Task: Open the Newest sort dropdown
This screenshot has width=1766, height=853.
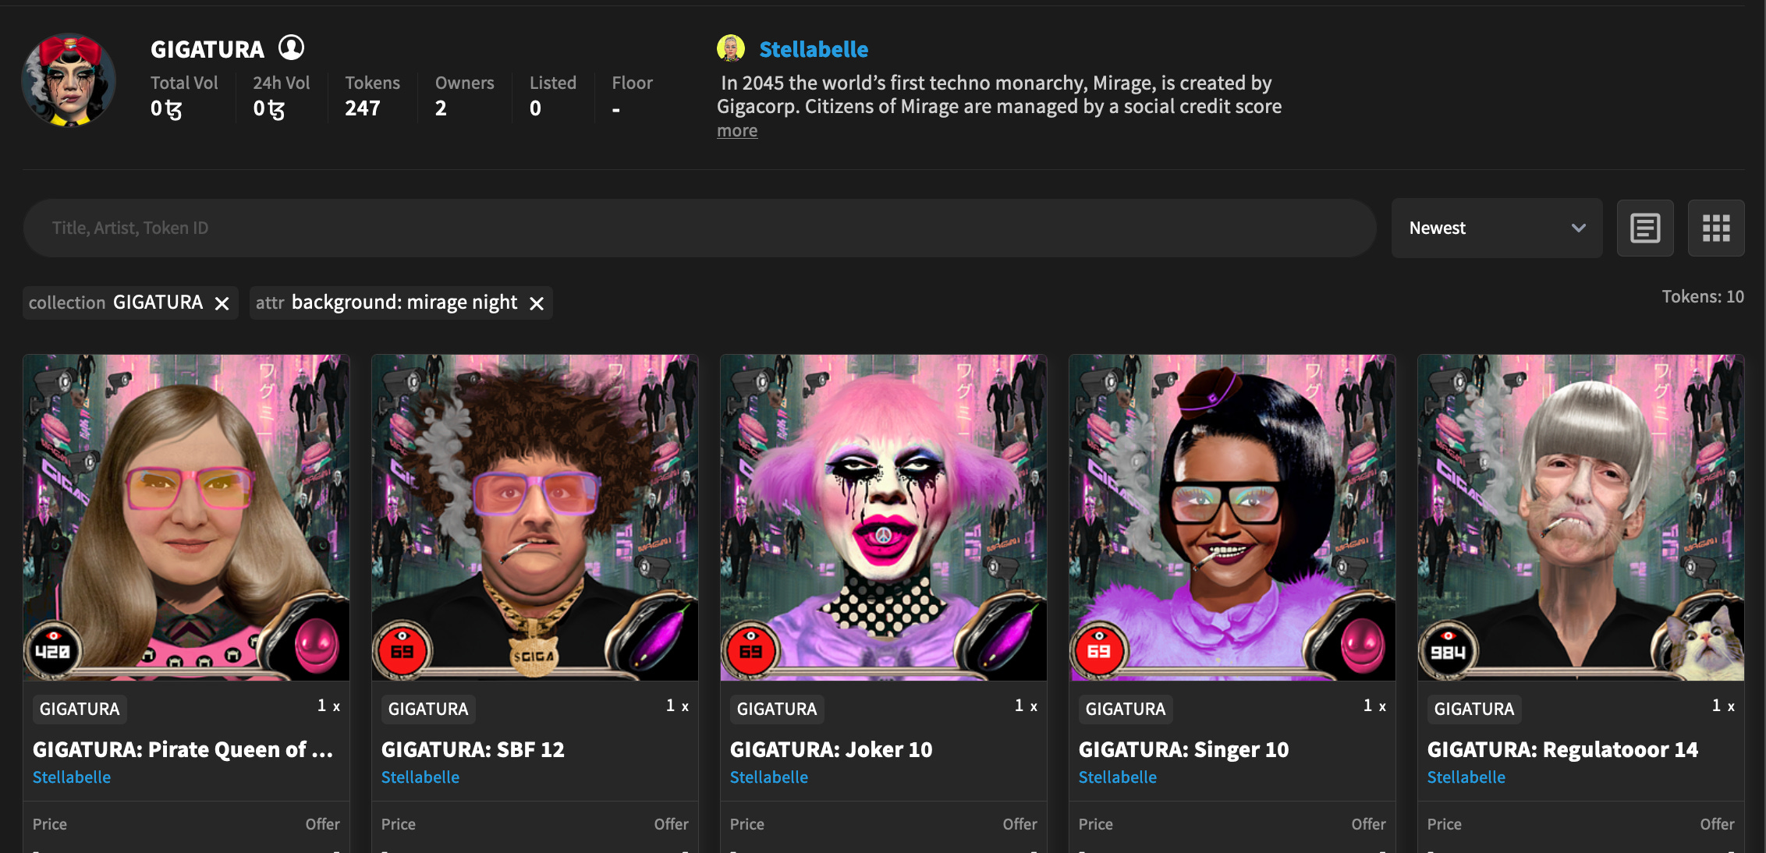Action: tap(1496, 228)
